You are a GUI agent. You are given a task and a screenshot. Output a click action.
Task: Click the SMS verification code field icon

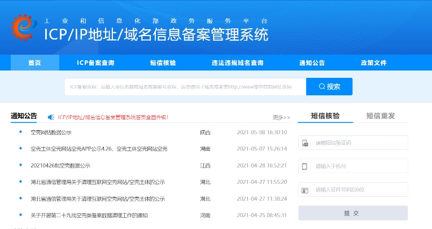click(305, 143)
